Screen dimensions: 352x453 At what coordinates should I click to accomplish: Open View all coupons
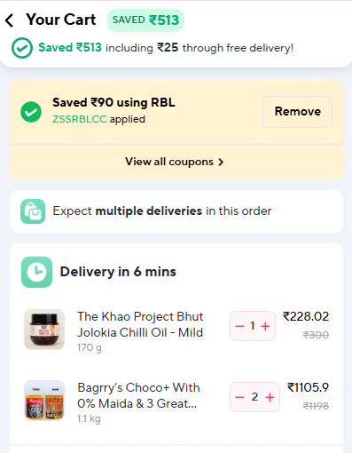175,162
